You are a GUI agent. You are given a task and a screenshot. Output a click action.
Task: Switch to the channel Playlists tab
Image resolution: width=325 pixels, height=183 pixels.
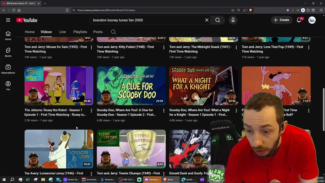[x=80, y=32]
